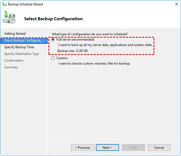Select the Confirmation step in the sidebar
Screen dimensions: 181x156
click(x=14, y=61)
